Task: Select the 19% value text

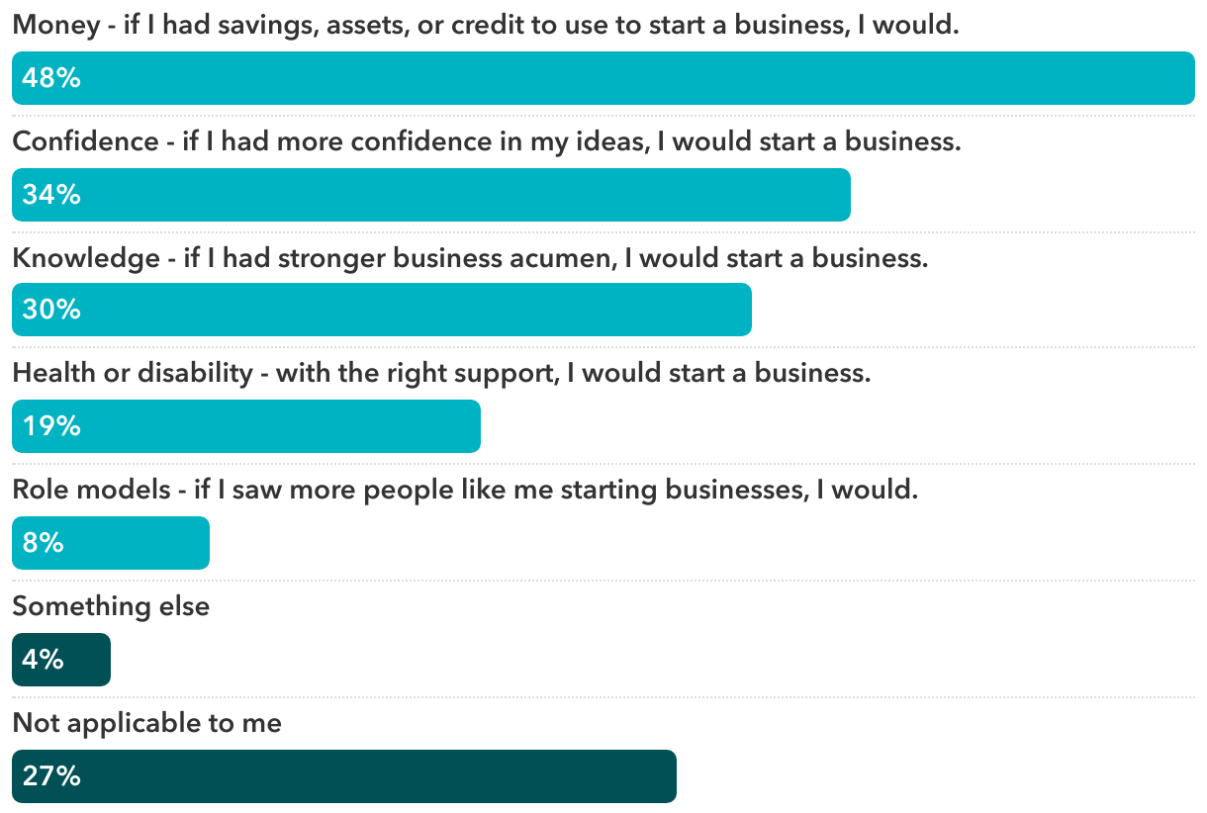Action: (51, 427)
